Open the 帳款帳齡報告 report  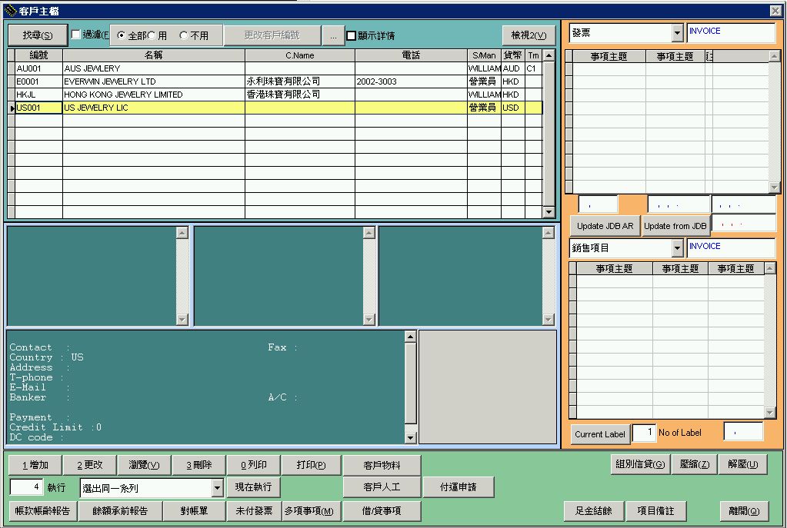click(x=42, y=511)
